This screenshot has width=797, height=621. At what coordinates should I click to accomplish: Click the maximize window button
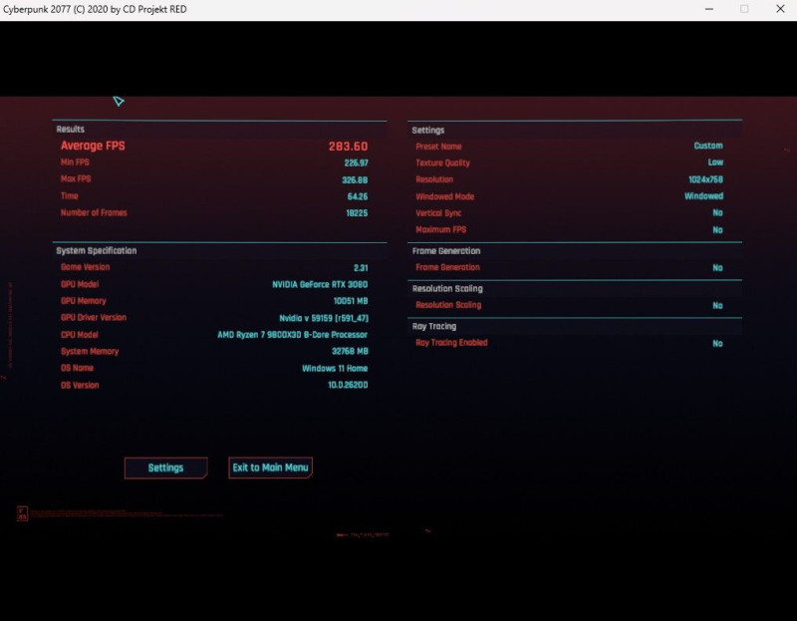click(x=744, y=9)
